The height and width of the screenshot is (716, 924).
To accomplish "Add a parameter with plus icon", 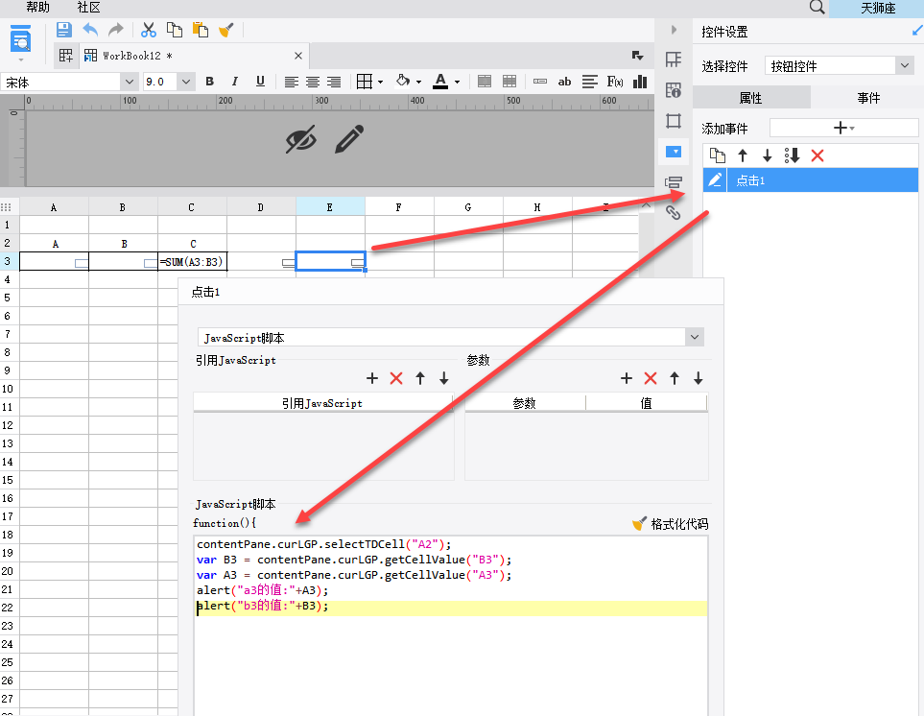I will (627, 378).
